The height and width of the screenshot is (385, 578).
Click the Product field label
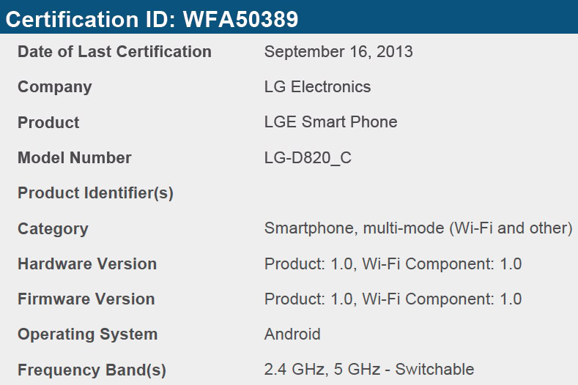click(48, 122)
